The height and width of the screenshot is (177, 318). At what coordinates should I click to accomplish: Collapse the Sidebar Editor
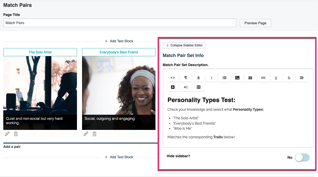point(184,45)
